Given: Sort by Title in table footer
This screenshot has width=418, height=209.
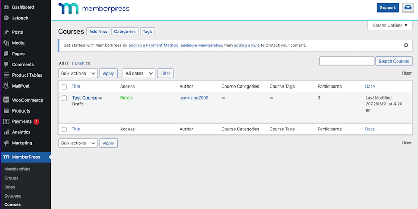Looking at the screenshot, I should (76, 129).
